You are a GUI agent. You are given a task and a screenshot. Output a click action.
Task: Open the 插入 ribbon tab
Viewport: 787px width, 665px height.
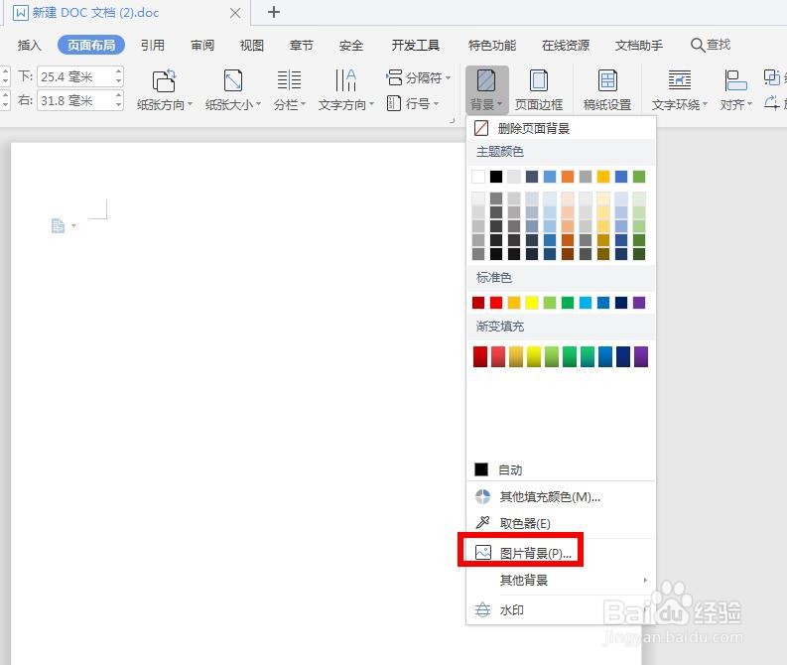click(x=29, y=46)
